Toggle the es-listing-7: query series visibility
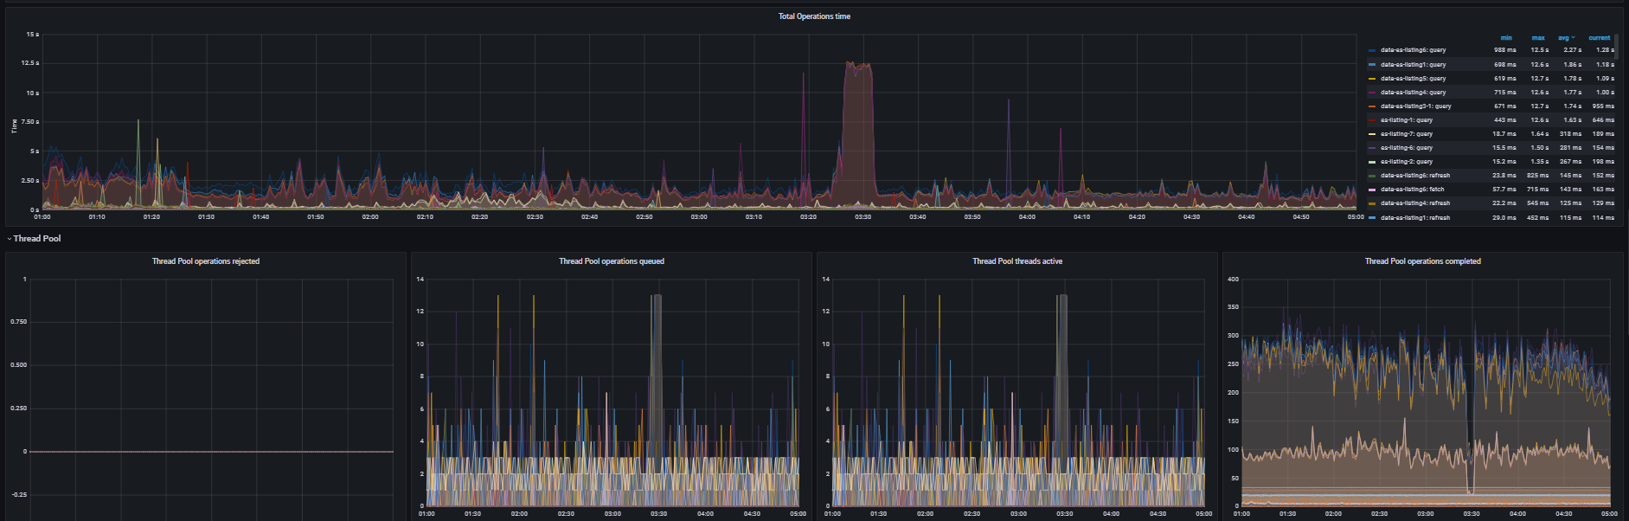The width and height of the screenshot is (1629, 521). point(1406,134)
